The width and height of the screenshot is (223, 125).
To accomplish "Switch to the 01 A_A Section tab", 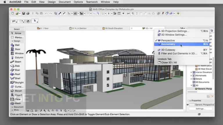I will click(x=78, y=28).
